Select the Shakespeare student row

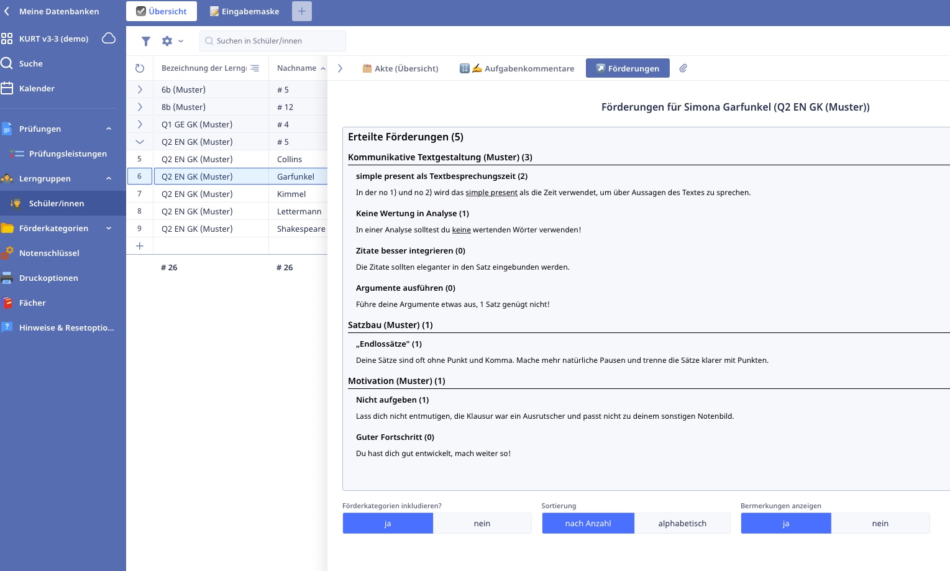227,229
